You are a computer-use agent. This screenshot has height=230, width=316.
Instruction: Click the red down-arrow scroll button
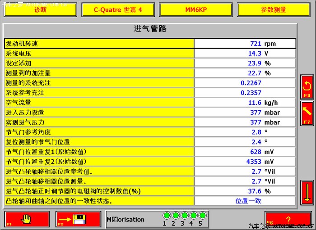coord(307,193)
